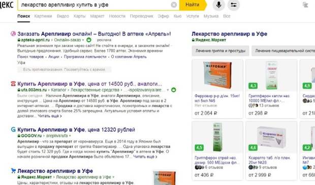
Task: Open 'Купить Арепливир в Уфе, цена 12320 рублей'
Action: point(76,130)
